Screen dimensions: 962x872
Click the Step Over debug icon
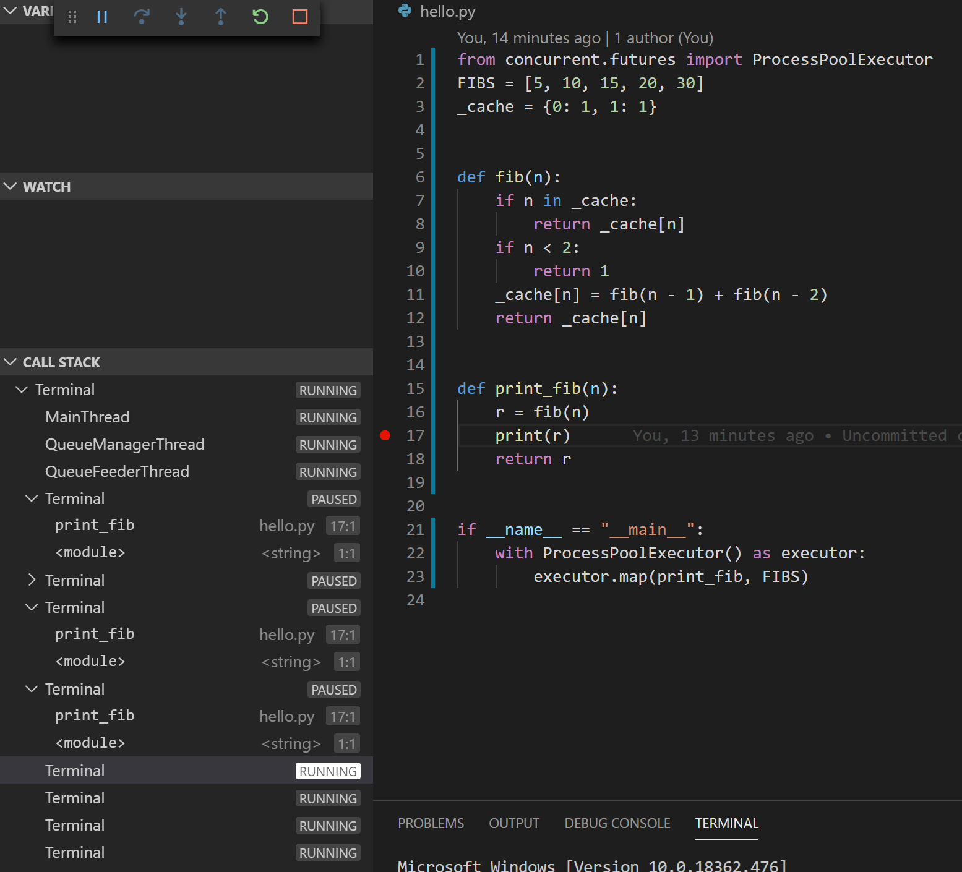point(142,17)
